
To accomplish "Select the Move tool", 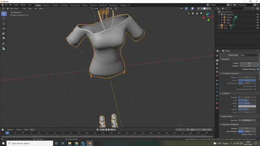I will 4,24.
